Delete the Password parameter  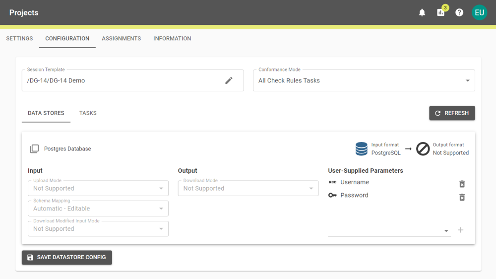coord(462,197)
